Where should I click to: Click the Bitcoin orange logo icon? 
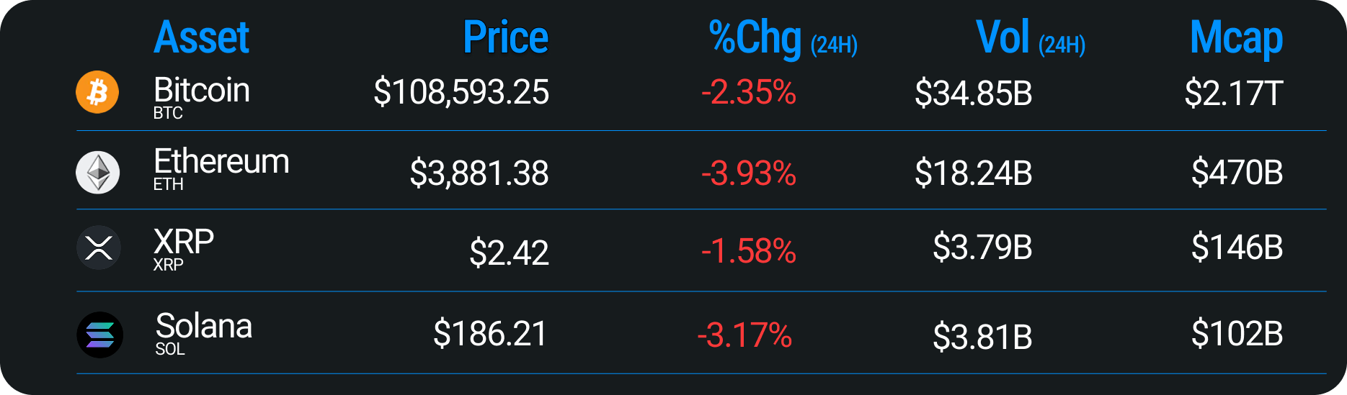point(97,92)
